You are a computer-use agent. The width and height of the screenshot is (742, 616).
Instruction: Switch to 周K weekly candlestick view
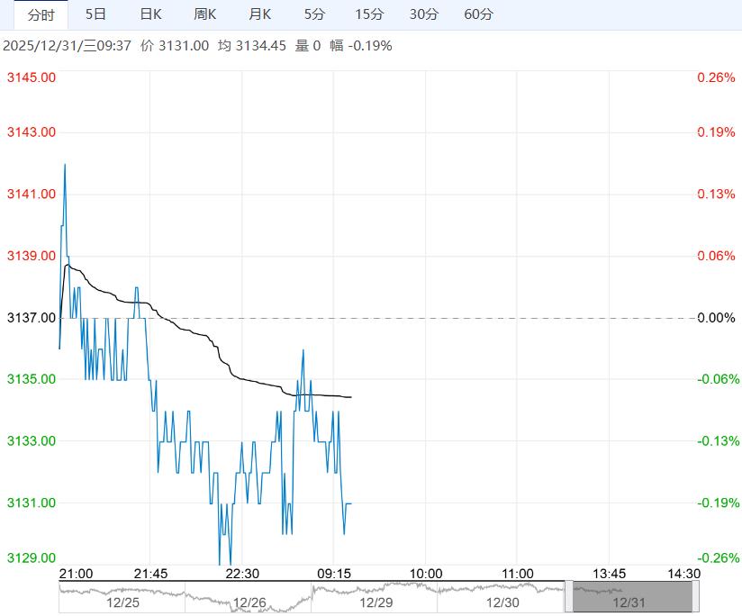pyautogui.click(x=205, y=14)
